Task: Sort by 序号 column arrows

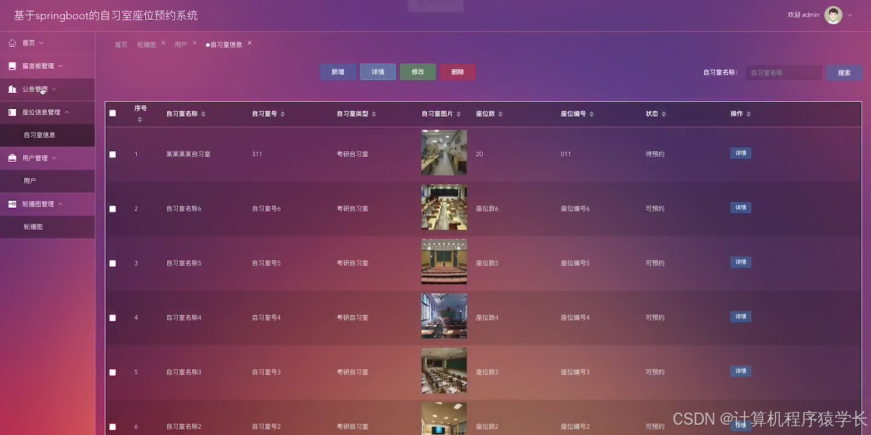Action: click(x=140, y=120)
